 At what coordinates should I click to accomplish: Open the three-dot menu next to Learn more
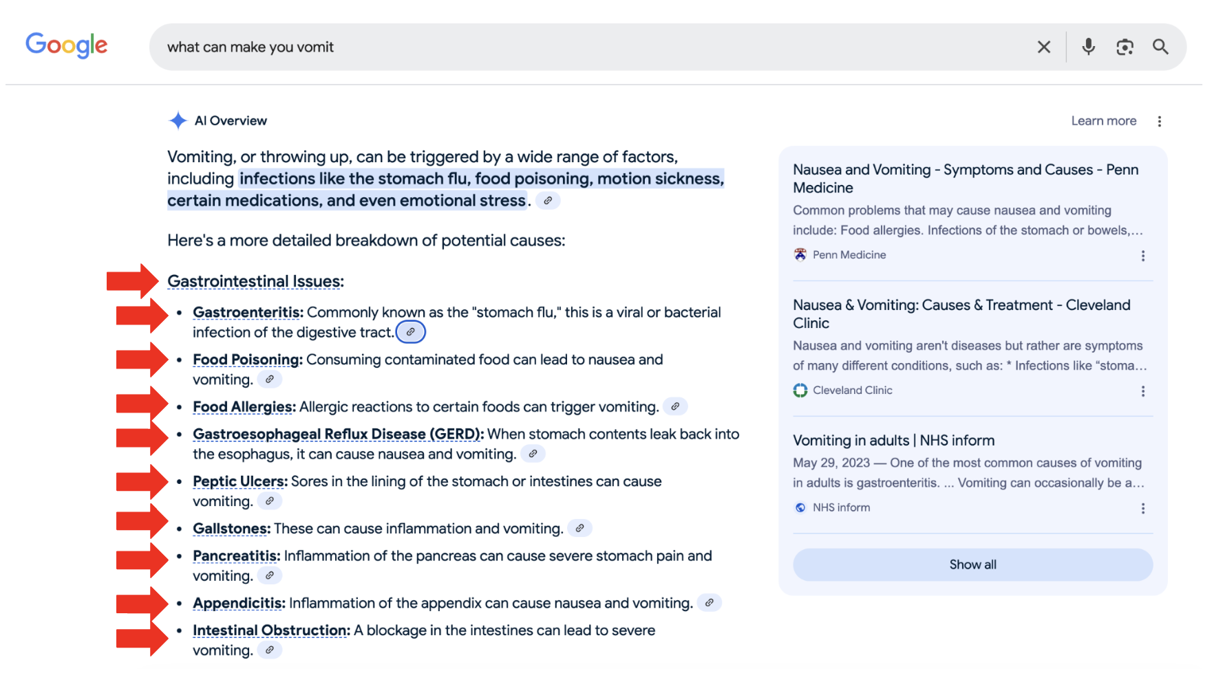[1160, 120]
